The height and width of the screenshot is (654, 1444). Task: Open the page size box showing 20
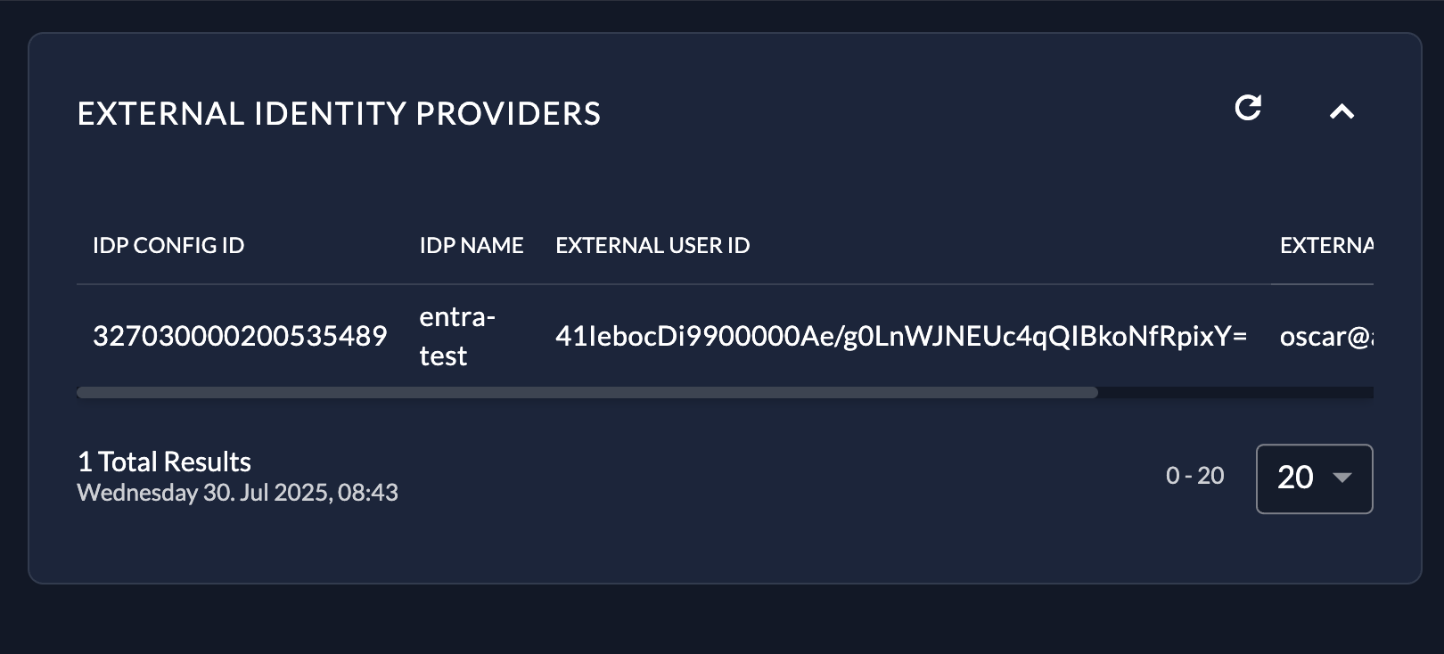pyautogui.click(x=1314, y=478)
